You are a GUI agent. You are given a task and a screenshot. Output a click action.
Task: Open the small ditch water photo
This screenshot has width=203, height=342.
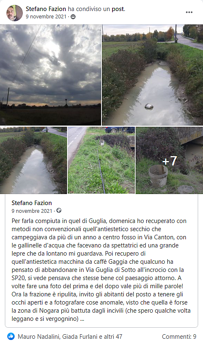click(33, 160)
